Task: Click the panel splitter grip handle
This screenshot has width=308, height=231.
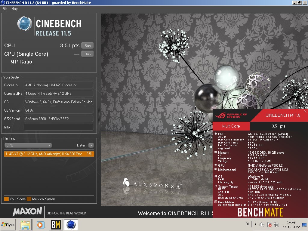Action: pyautogui.click(x=99, y=116)
